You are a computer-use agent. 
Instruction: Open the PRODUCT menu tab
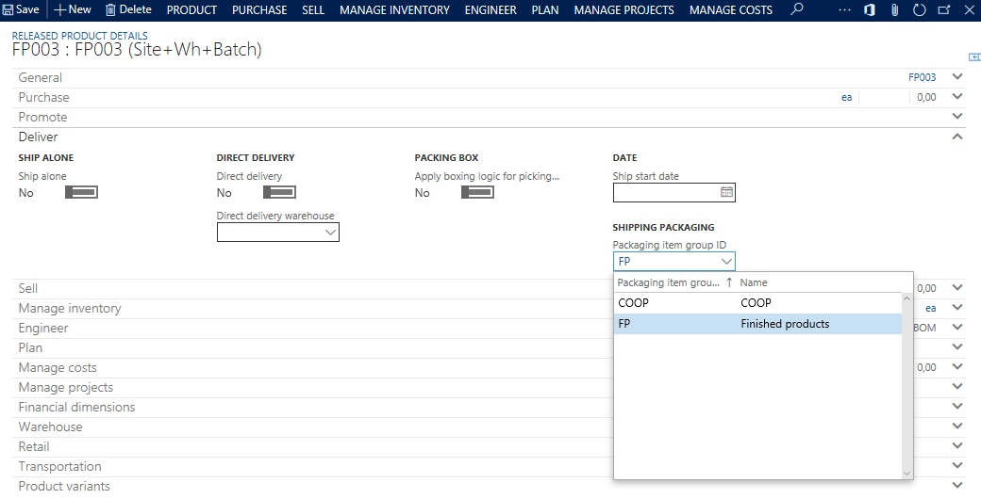pyautogui.click(x=191, y=10)
